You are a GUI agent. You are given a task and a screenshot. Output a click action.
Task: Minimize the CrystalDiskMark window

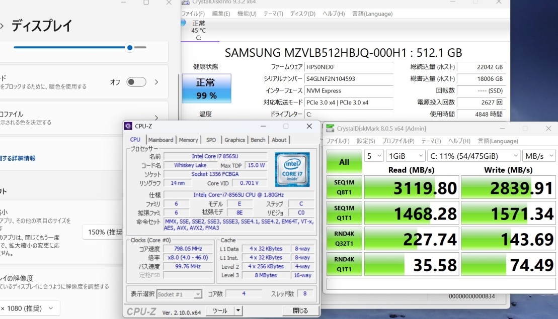(502, 129)
